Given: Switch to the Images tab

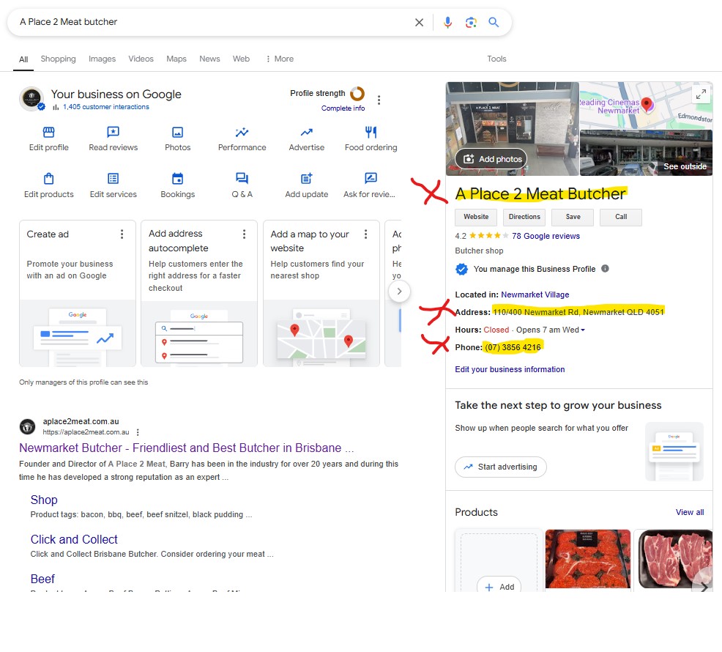Looking at the screenshot, I should click(x=102, y=59).
